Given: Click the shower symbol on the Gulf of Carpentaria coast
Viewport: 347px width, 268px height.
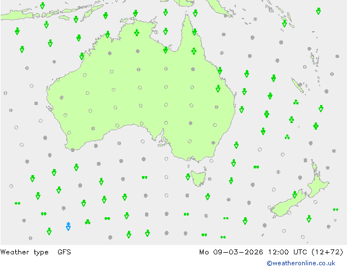Looking at the screenshot, I should (x=165, y=50).
